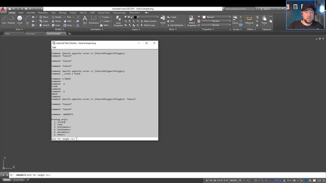Viewport: 326px width, 183px height.
Task: Click the Rotate tool
Action: click(57, 17)
